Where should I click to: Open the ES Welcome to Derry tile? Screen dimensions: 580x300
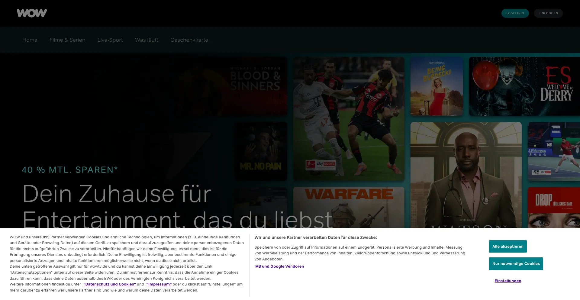click(524, 86)
